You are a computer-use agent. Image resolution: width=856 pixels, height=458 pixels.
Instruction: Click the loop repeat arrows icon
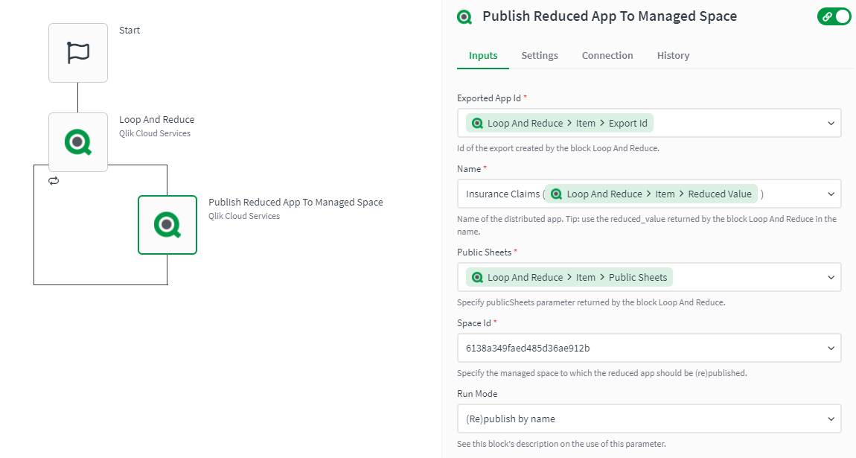coord(54,181)
